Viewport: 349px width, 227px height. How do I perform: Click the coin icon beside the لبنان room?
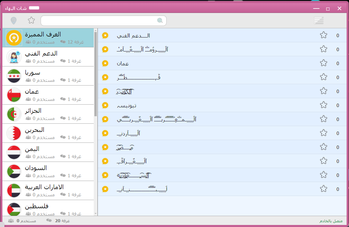[x=105, y=189]
